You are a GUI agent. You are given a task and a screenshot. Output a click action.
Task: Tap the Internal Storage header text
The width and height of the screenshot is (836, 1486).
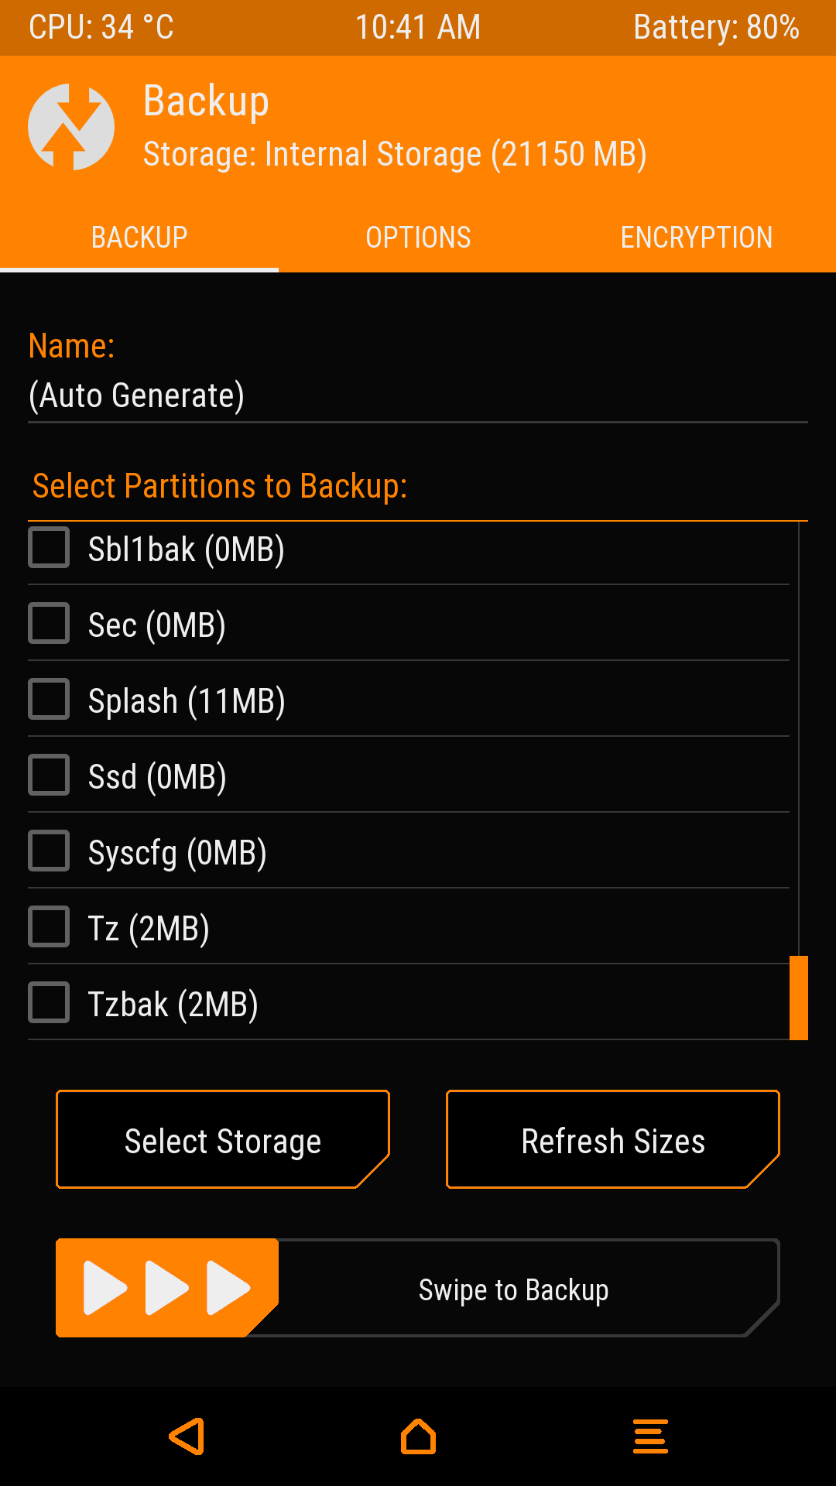coord(395,154)
